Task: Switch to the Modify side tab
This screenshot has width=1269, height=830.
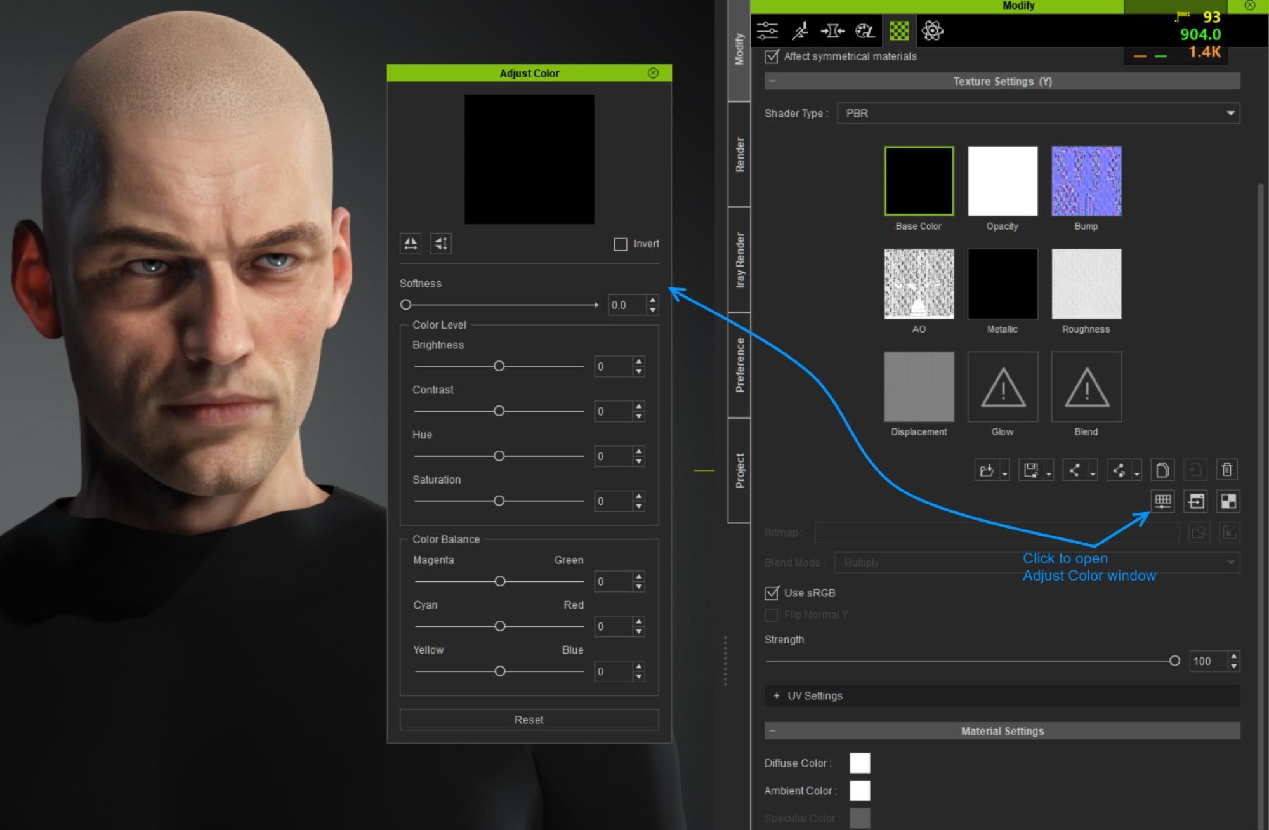Action: (x=739, y=50)
